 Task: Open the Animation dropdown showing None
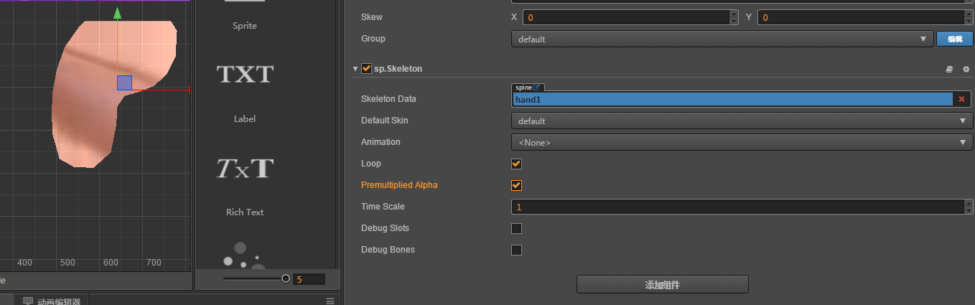pyautogui.click(x=742, y=142)
